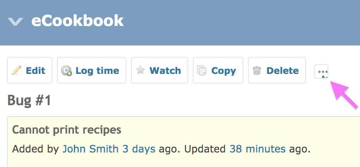Toggle Watch on this issue

point(160,70)
